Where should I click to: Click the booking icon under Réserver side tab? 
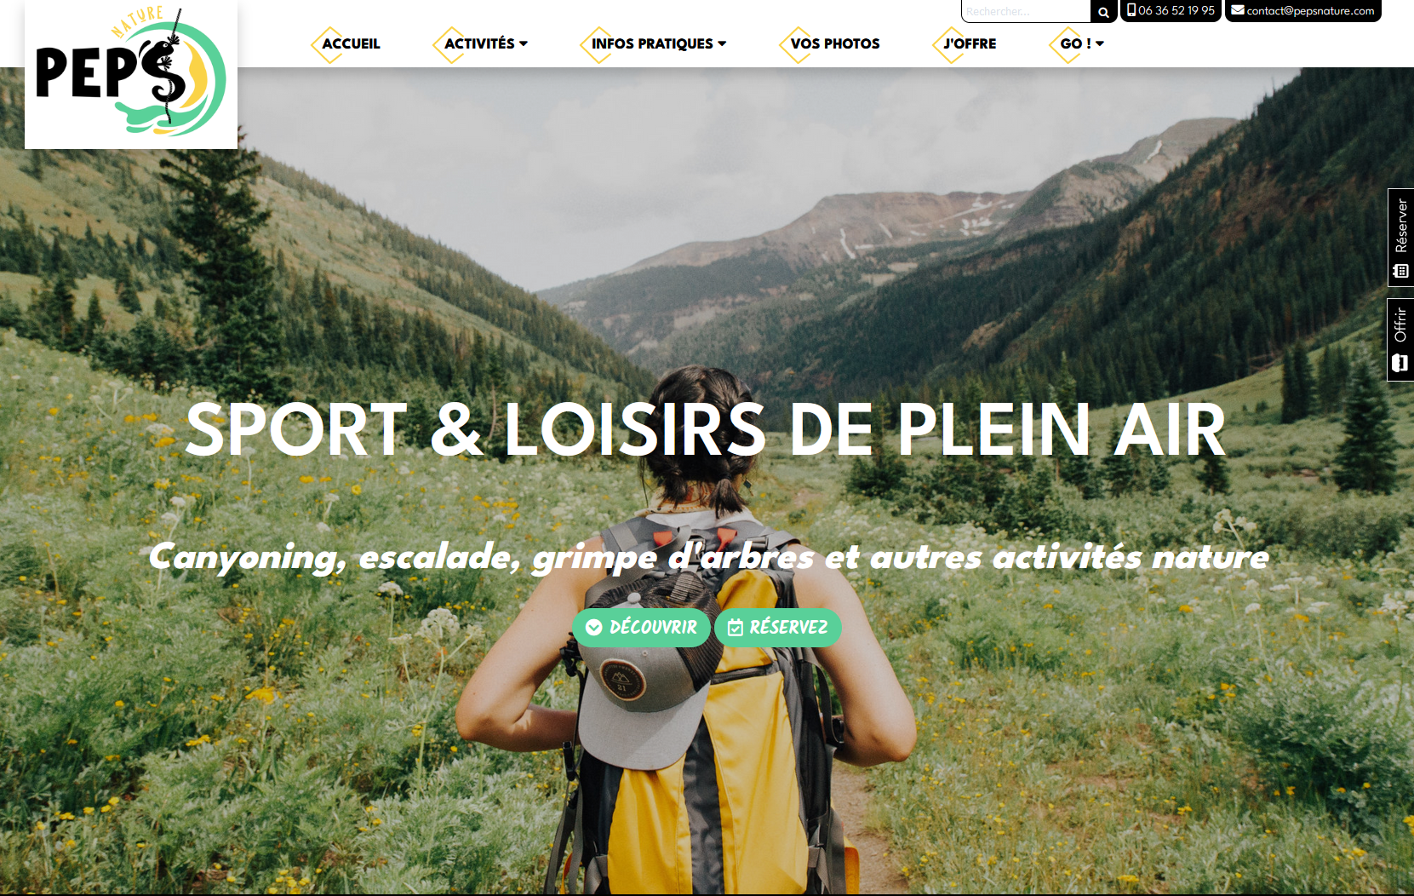point(1401,271)
